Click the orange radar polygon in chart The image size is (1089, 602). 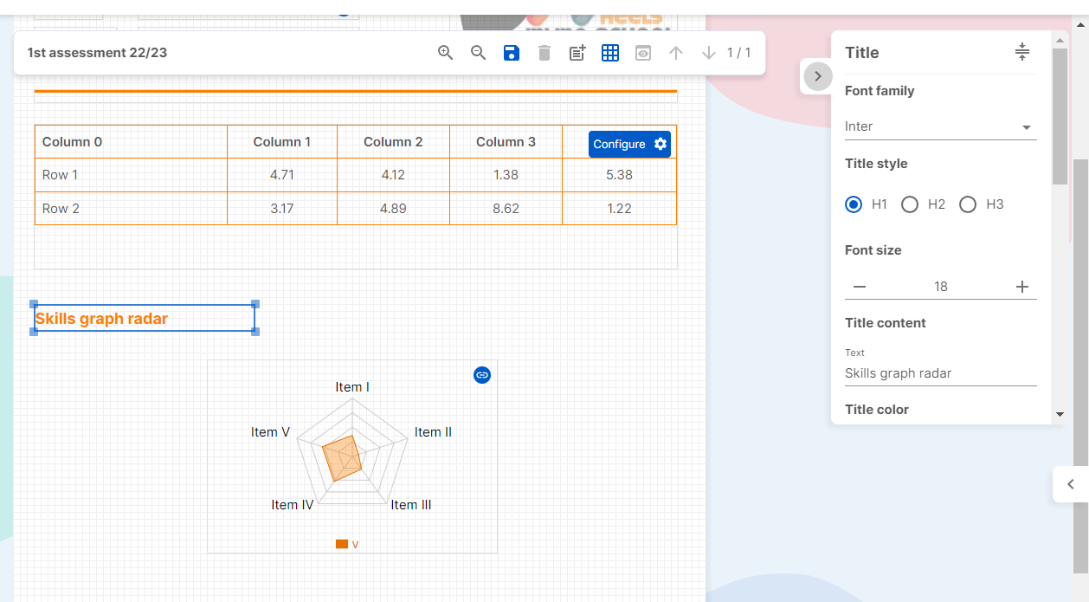(343, 458)
